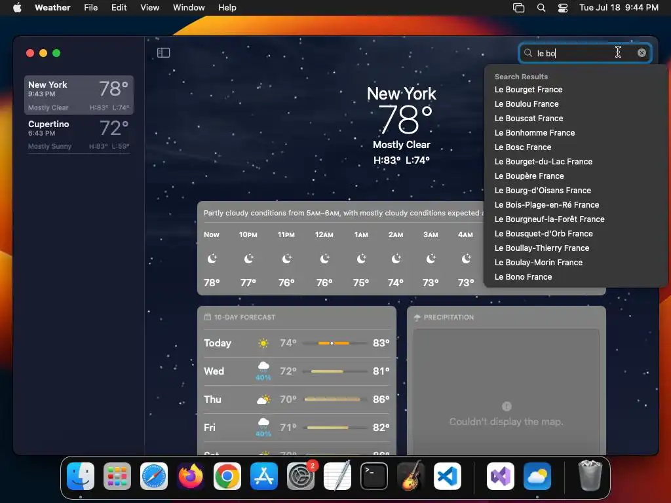Open the File menu
Image resolution: width=671 pixels, height=503 pixels.
click(90, 8)
